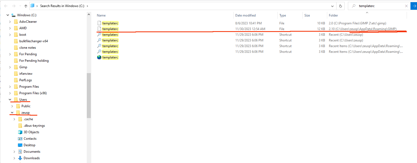Click into the templaterc search box

pos(379,6)
